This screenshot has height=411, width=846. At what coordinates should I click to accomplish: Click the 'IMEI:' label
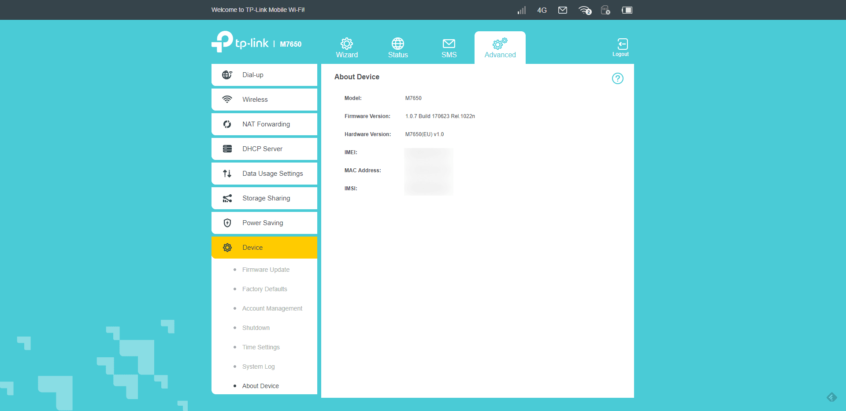(x=351, y=152)
